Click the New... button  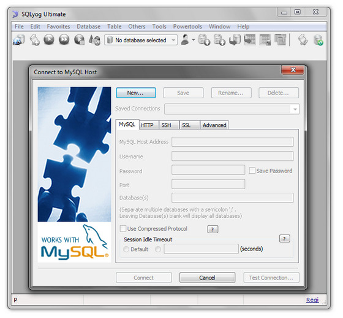(136, 93)
